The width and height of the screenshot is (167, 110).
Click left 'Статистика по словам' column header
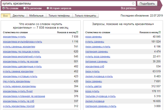coord(15,32)
